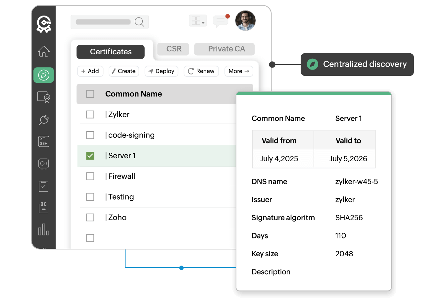445x308 pixels.
Task: Click the chat notification icon
Action: 221,21
